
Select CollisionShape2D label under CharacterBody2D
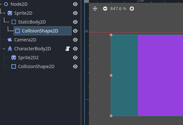pos(36,66)
